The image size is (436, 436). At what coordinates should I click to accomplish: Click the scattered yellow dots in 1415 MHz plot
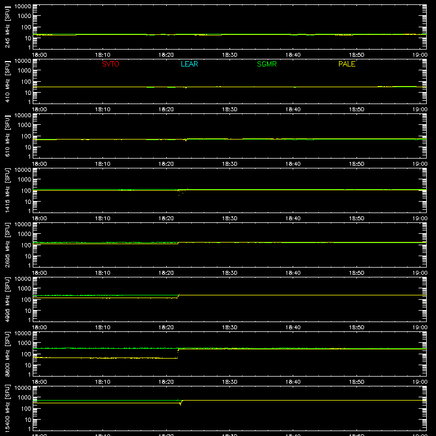coord(181,192)
